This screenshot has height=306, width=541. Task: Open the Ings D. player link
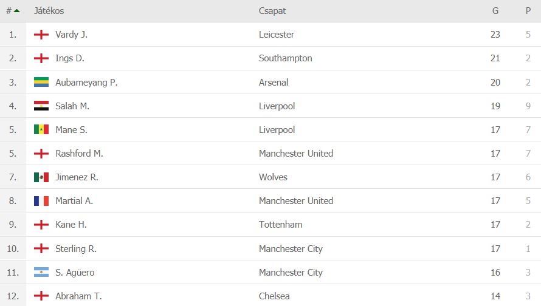(x=70, y=58)
